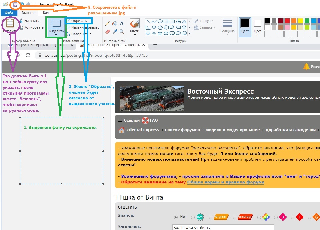Viewport: 320px width, 230px height.
Task: Select the 'Нет' icon radio button
Action: pyautogui.click(x=176, y=217)
